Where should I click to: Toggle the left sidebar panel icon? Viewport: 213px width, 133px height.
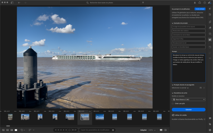point(12,3)
